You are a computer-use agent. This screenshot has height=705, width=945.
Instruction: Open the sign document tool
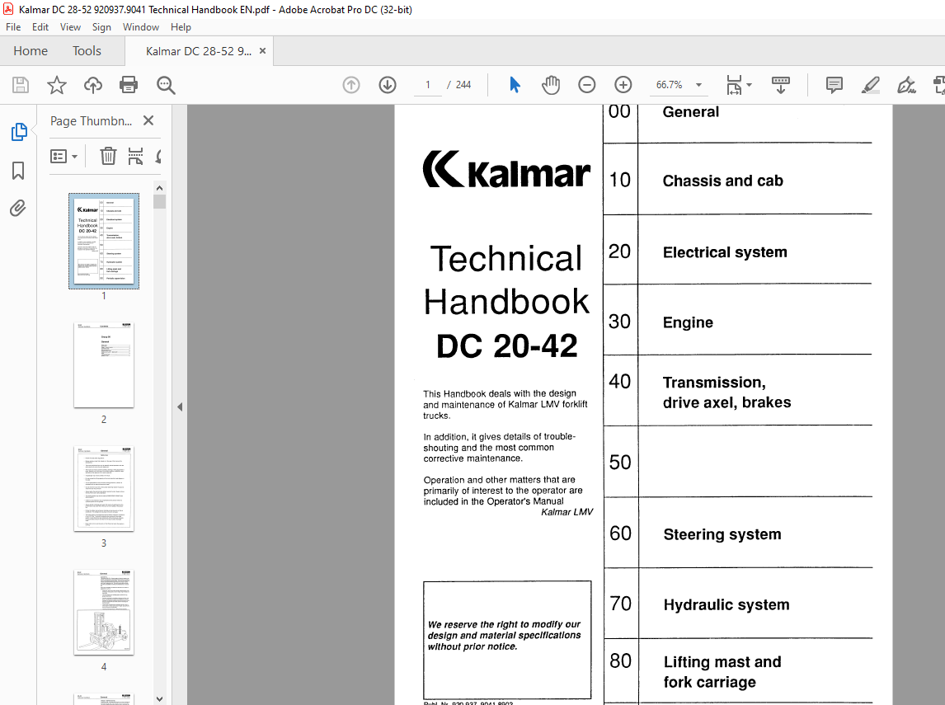(906, 85)
